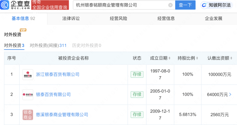The image size is (237, 125).
Task: Expand 64000万元 details with the arrow
Action: click(x=230, y=94)
